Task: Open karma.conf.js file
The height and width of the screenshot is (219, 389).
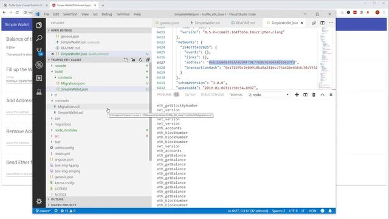Action: (x=64, y=182)
